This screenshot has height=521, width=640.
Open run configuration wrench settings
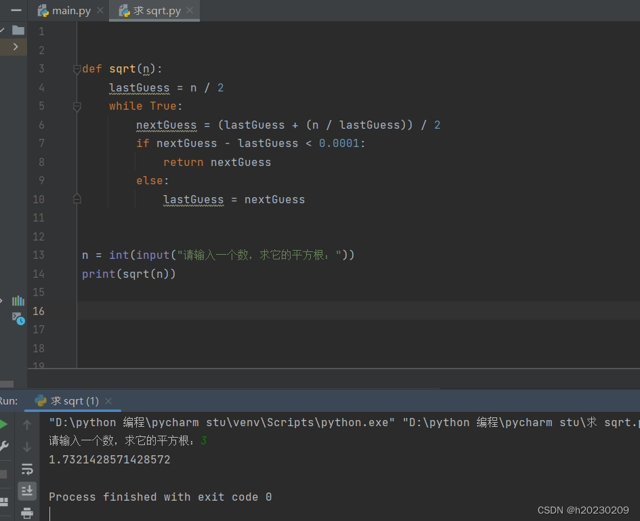[4, 446]
